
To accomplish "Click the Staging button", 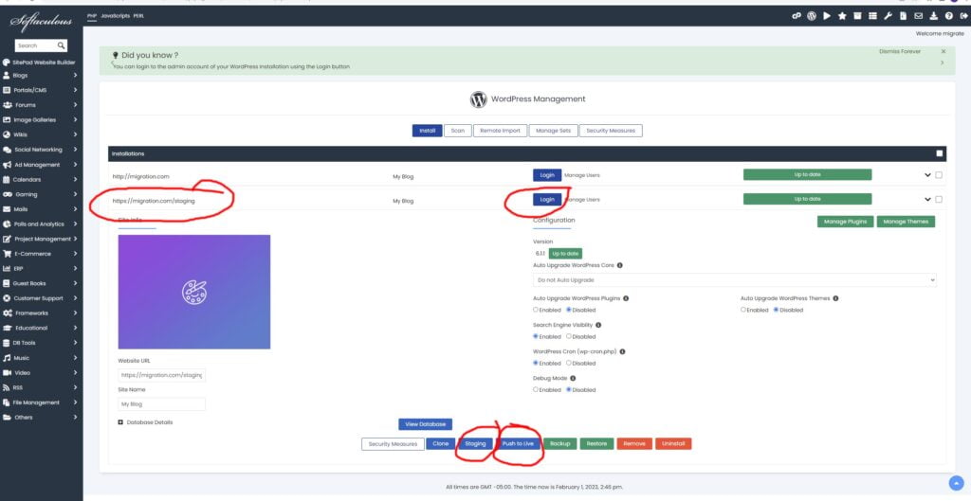I will click(476, 444).
